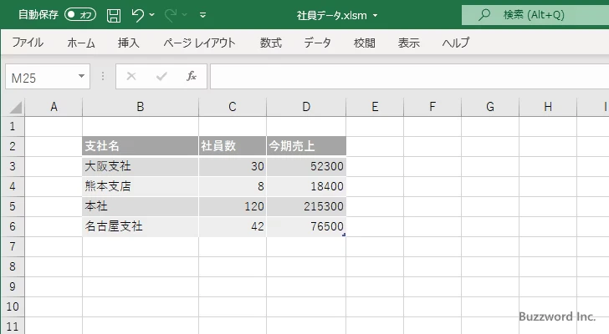Select row 10 header
Screen dimensions: 609x334
(x=13, y=306)
